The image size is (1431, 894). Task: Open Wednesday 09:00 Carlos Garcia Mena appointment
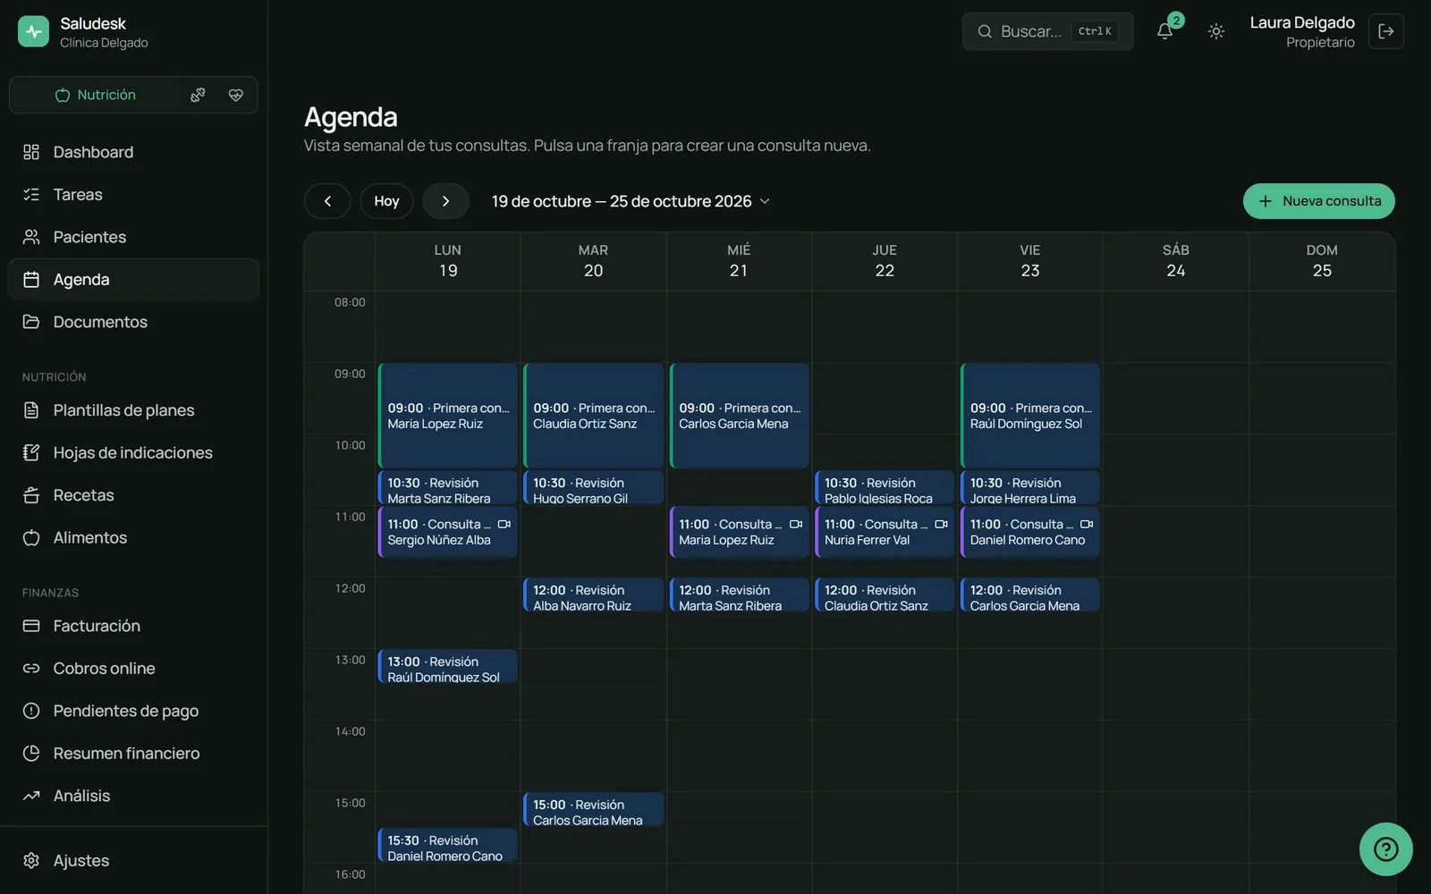click(739, 416)
